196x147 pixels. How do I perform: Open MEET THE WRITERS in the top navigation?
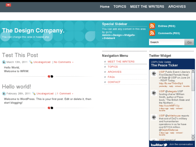click(147, 7)
